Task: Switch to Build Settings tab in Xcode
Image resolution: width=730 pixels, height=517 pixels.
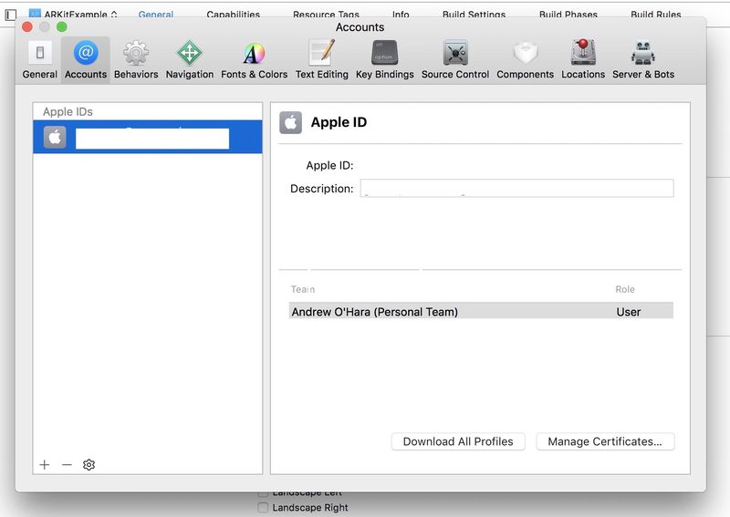Action: [x=474, y=15]
